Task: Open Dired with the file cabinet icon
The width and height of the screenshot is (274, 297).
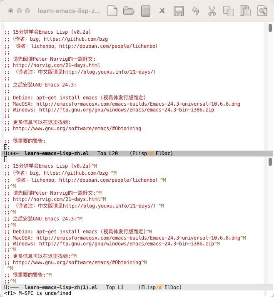Action: (145, 11)
